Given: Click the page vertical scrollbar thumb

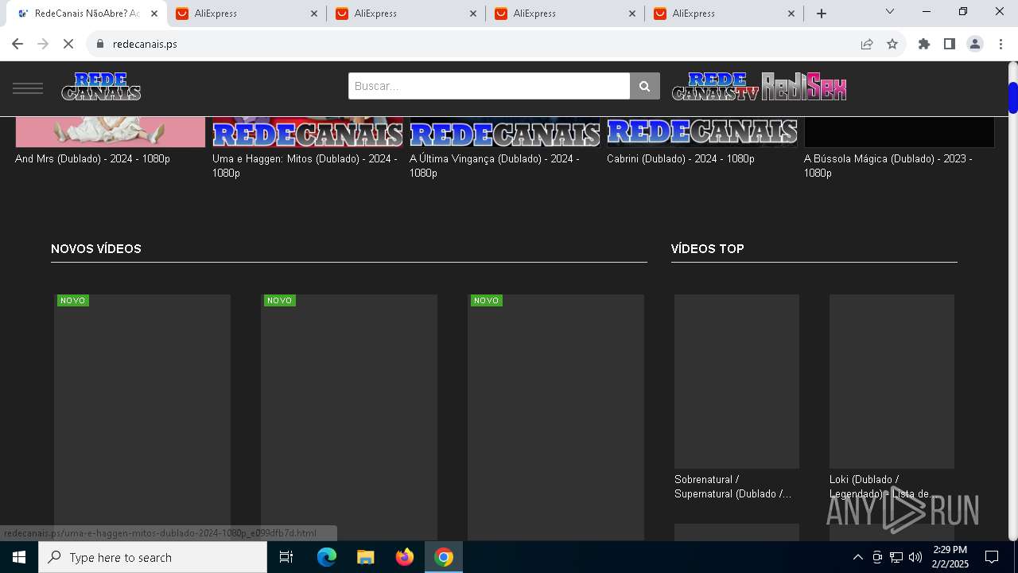Looking at the screenshot, I should tap(1012, 98).
